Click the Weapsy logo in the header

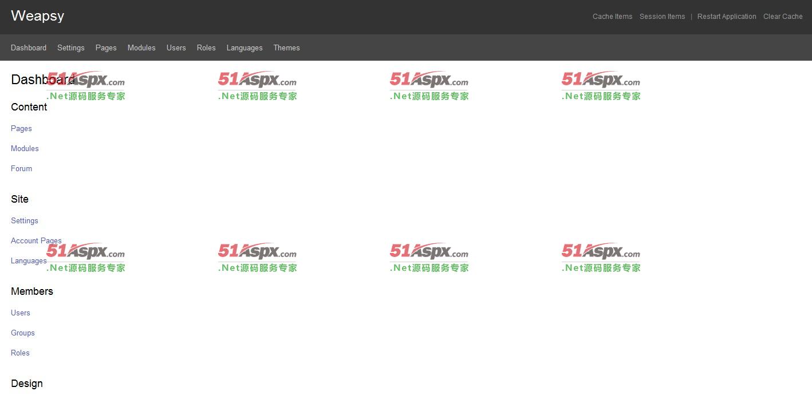click(x=37, y=16)
